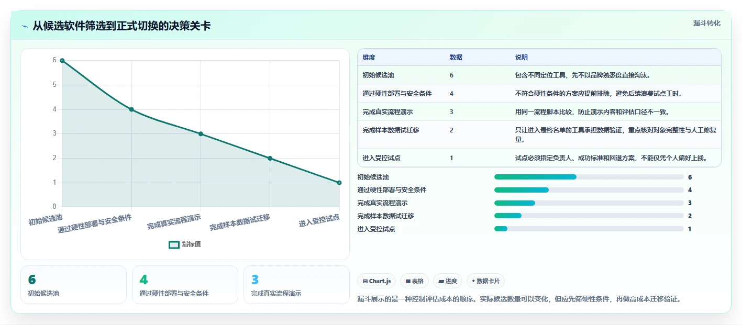This screenshot has height=325, width=742.
Task: Click the lightning icon beside the title
Action: coord(25,26)
